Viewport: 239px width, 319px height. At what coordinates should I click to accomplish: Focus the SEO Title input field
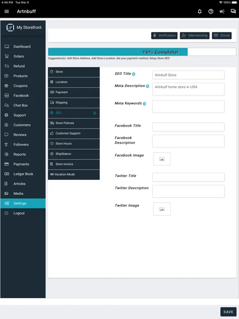tap(188, 75)
